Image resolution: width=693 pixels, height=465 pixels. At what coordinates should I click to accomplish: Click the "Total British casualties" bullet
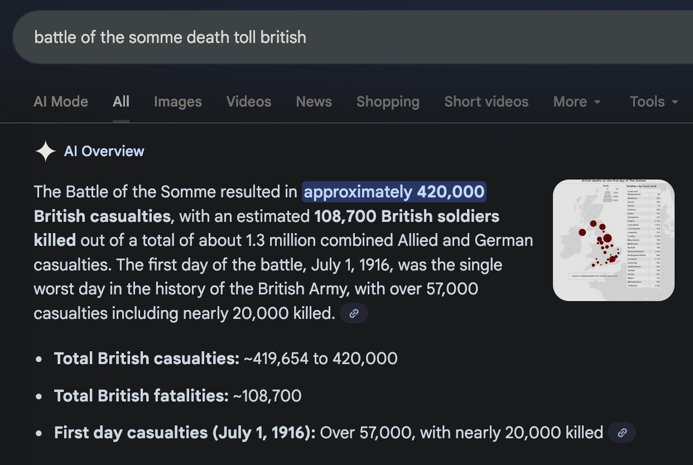tap(147, 359)
